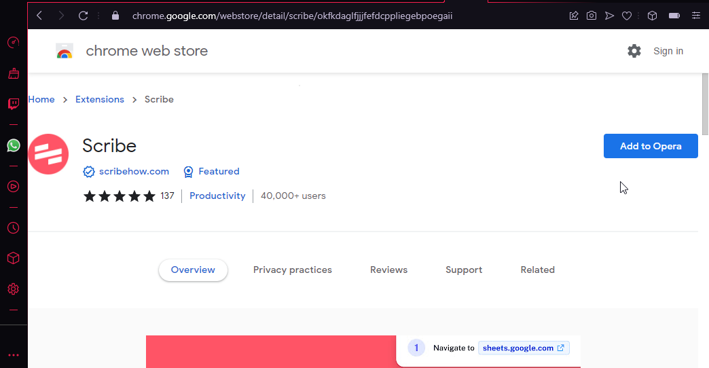Screen dimensions: 709x368
Task: Switch to Related tab
Action: pos(538,270)
